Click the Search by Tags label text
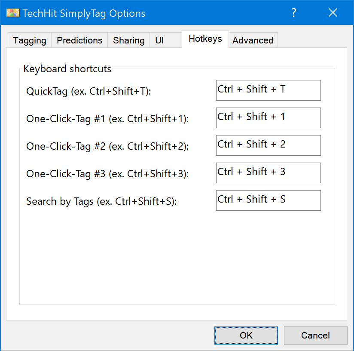 pyautogui.click(x=101, y=202)
